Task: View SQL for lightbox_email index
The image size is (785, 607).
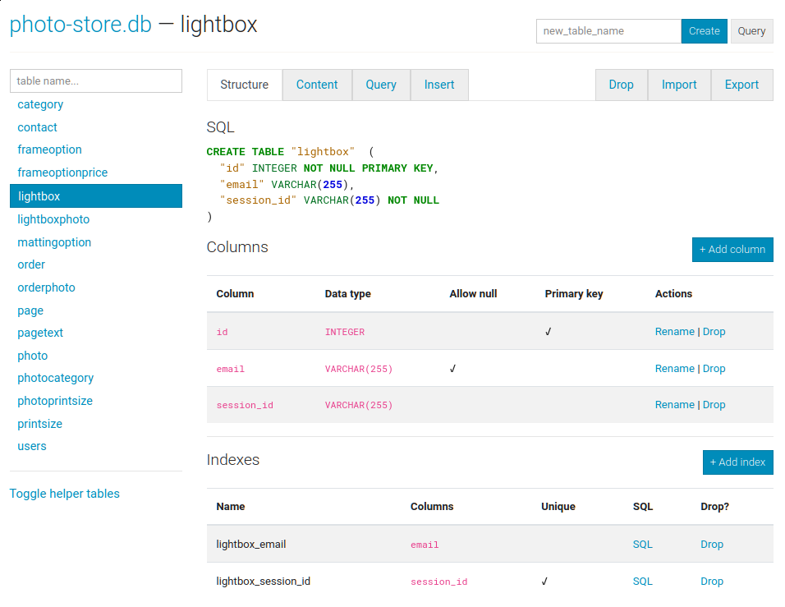Action: pyautogui.click(x=643, y=544)
